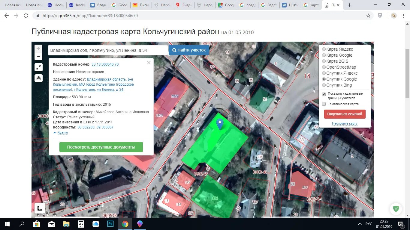The image size is (410, 230).
Task: Select the measurement ruler icon bottom-left of map
Action: 40,208
